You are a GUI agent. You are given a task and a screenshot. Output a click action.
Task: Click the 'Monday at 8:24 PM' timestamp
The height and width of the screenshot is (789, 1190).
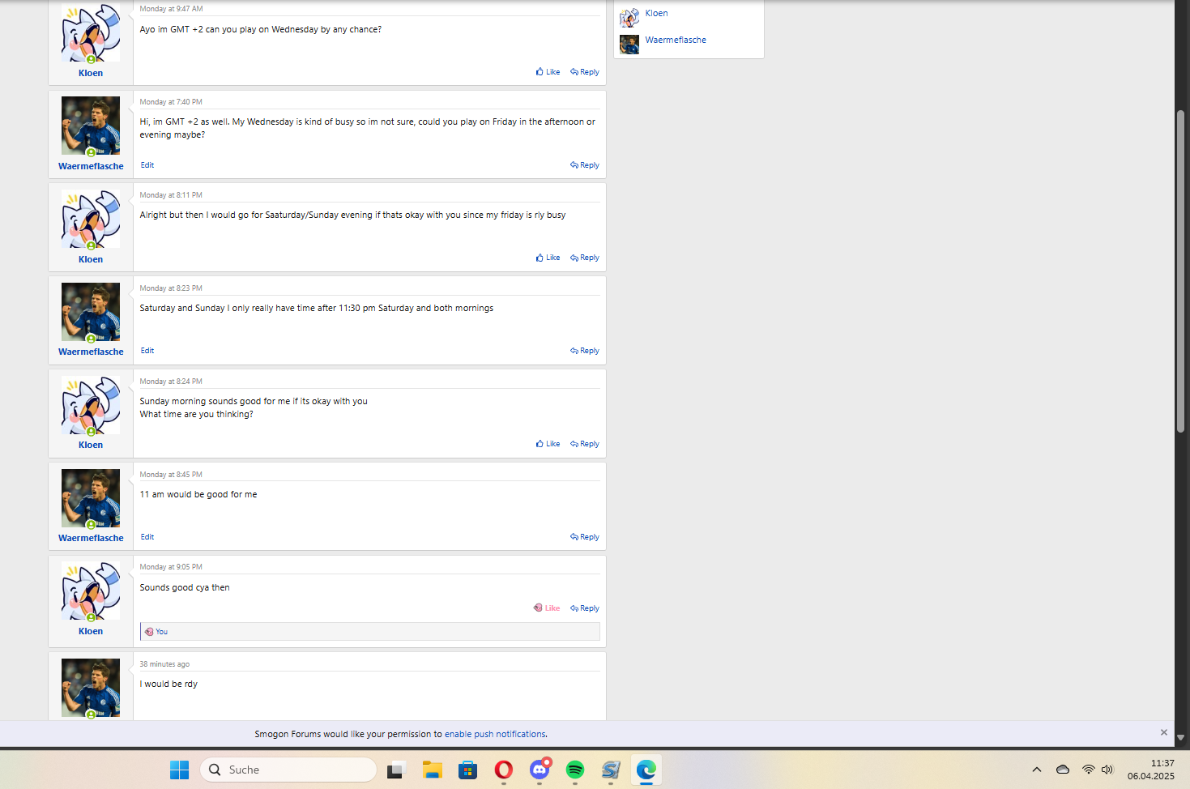click(x=171, y=382)
